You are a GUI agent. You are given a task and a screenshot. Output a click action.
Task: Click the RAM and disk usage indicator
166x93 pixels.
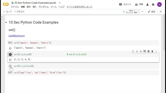click(x=133, y=12)
